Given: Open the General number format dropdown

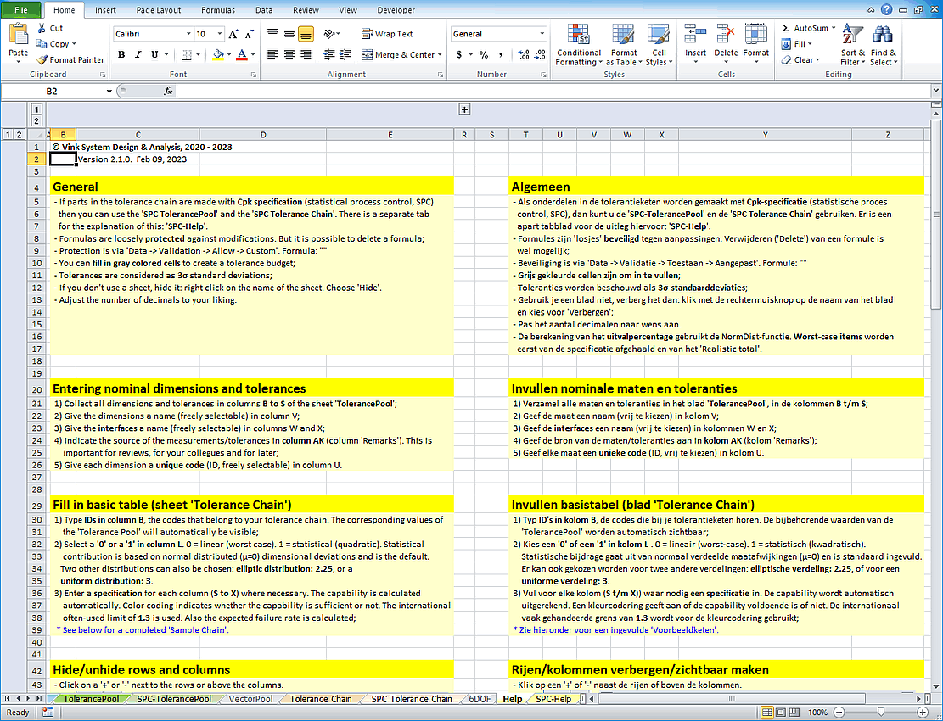Looking at the screenshot, I should point(542,34).
